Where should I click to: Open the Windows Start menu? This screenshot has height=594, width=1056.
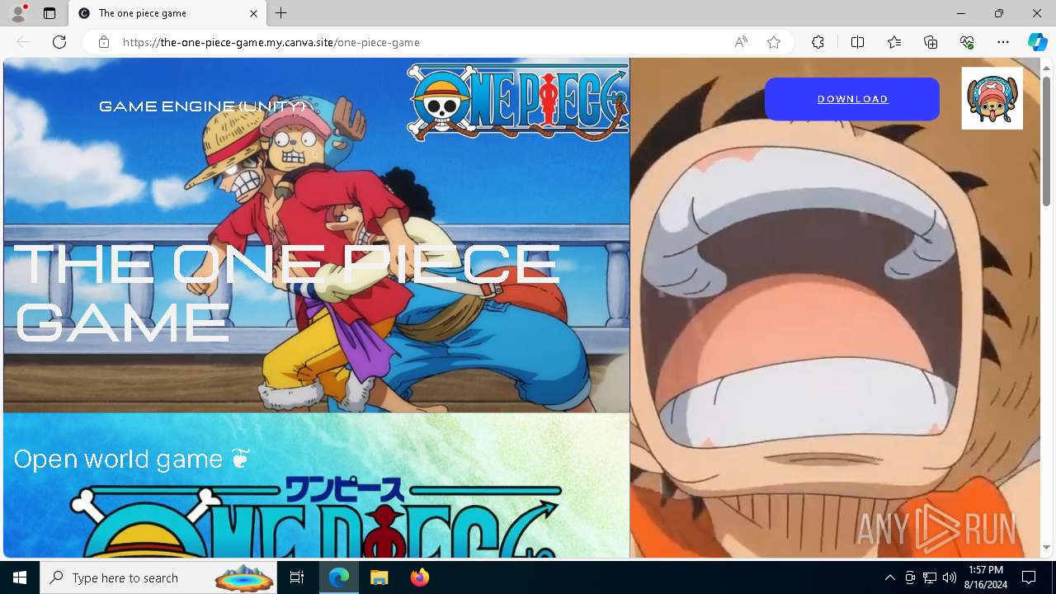(20, 577)
